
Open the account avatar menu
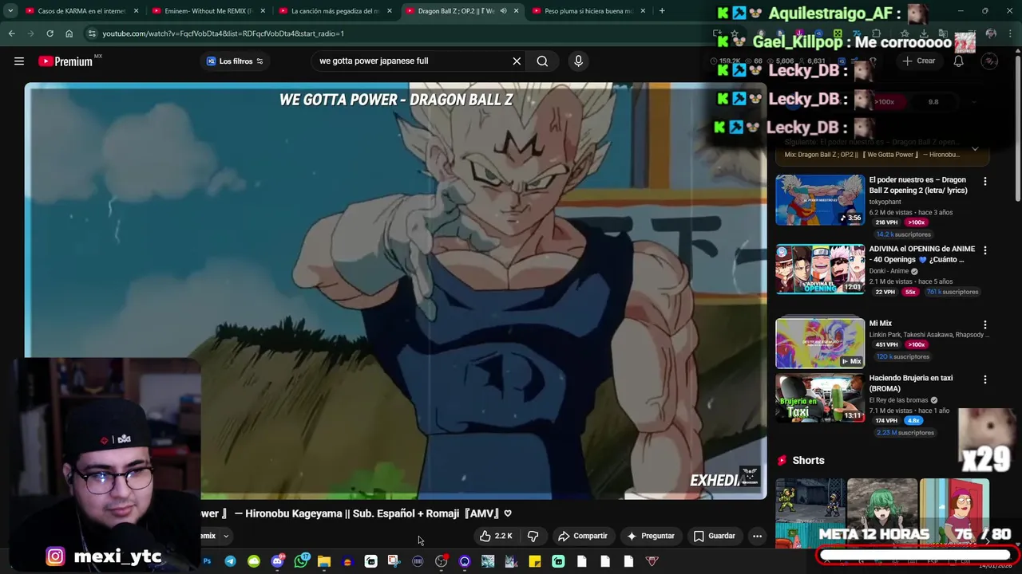(990, 61)
